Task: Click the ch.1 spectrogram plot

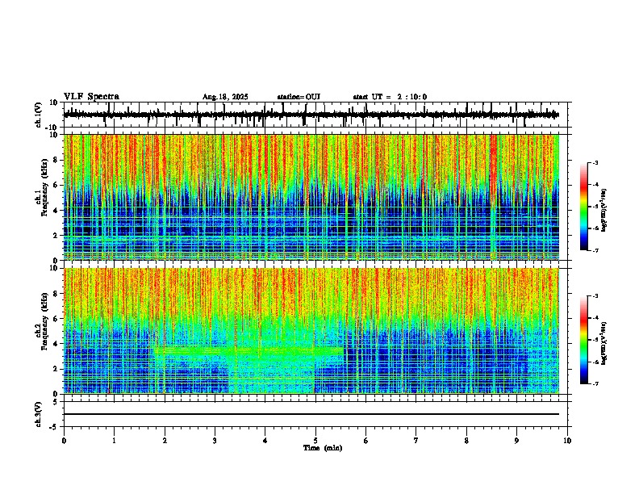Action: (x=311, y=197)
